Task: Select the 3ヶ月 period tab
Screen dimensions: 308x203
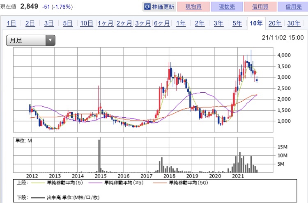Action: tap(143, 23)
